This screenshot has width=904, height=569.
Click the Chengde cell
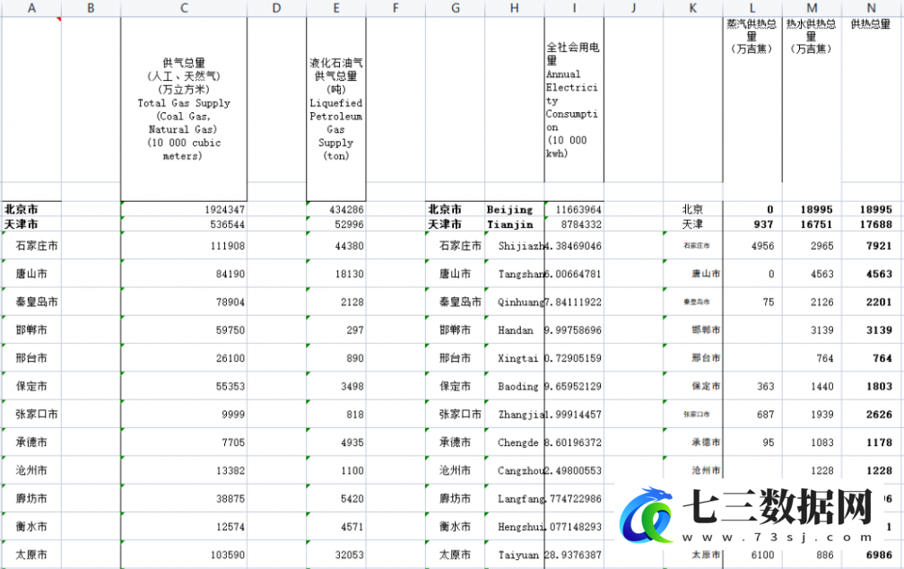pyautogui.click(x=514, y=442)
